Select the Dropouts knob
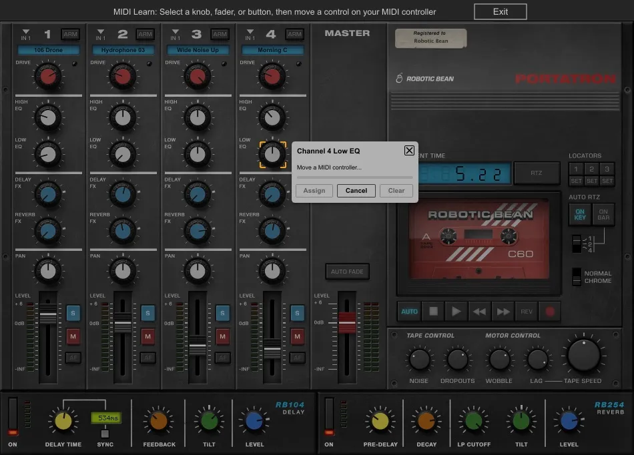This screenshot has width=634, height=455. click(458, 360)
